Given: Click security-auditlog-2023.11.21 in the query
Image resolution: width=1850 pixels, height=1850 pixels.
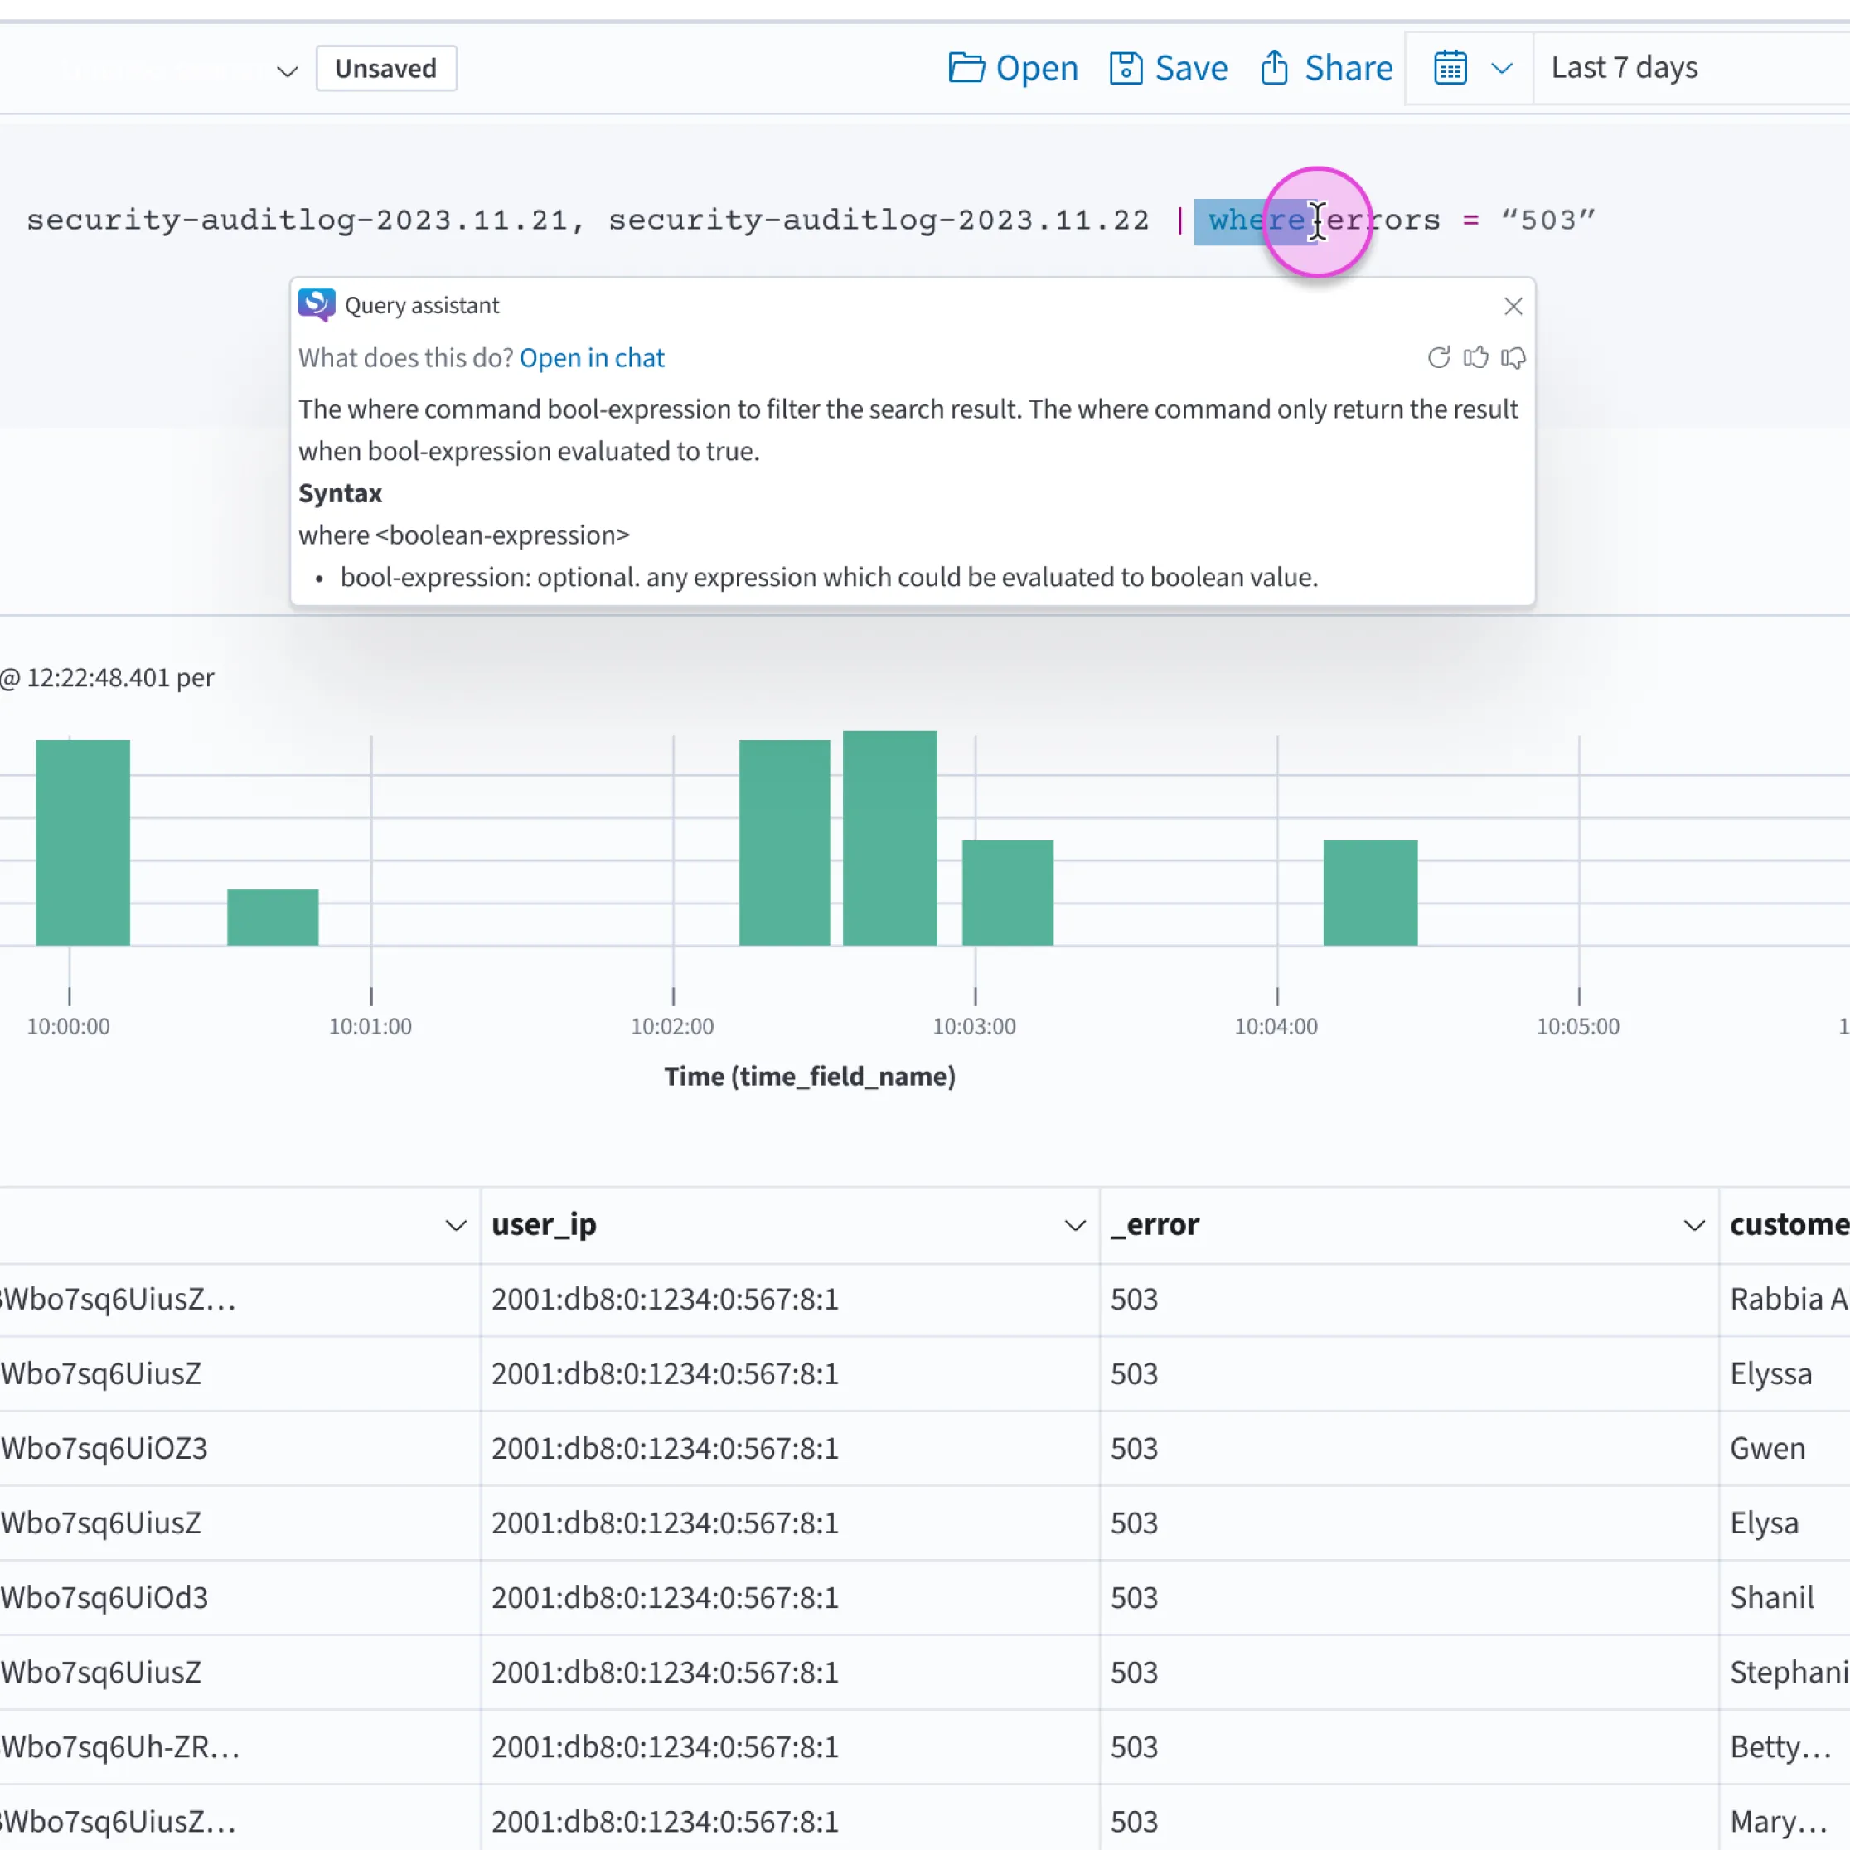Looking at the screenshot, I should point(297,220).
